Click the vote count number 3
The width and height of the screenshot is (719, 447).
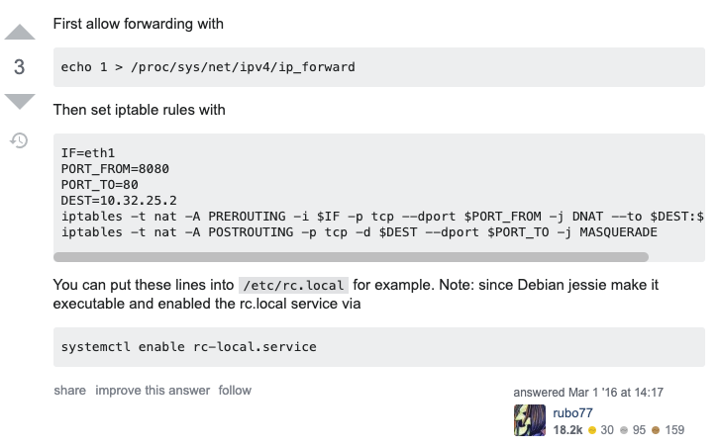point(20,67)
